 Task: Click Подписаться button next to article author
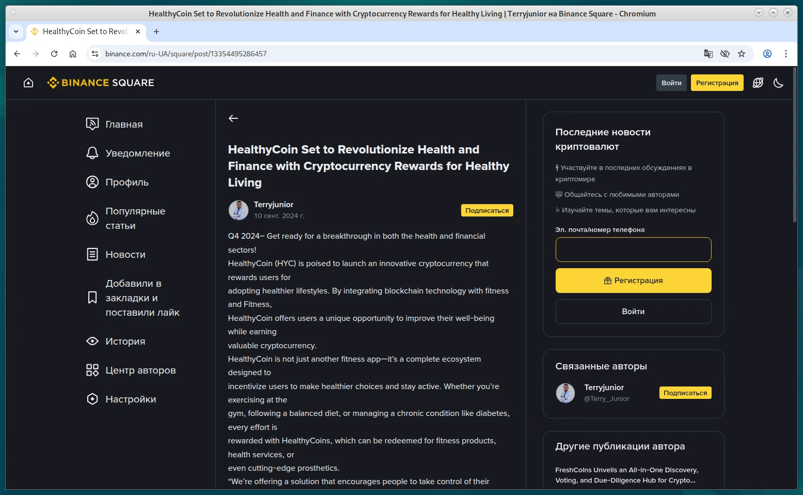pos(486,210)
